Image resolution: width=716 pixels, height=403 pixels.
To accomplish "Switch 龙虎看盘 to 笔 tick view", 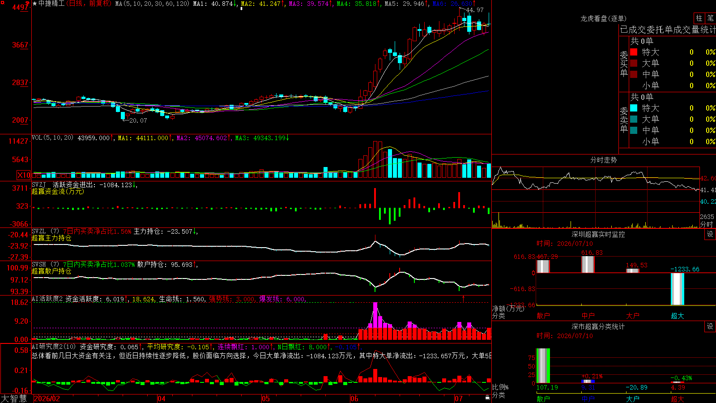I will (710, 18).
